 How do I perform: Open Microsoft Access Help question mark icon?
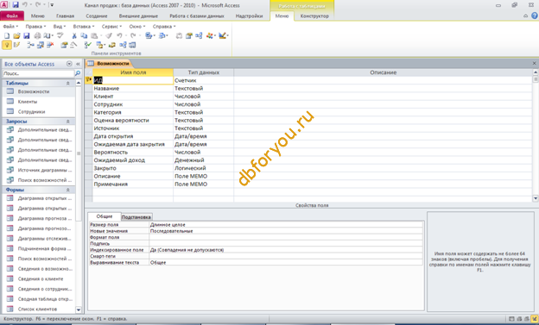(x=534, y=16)
